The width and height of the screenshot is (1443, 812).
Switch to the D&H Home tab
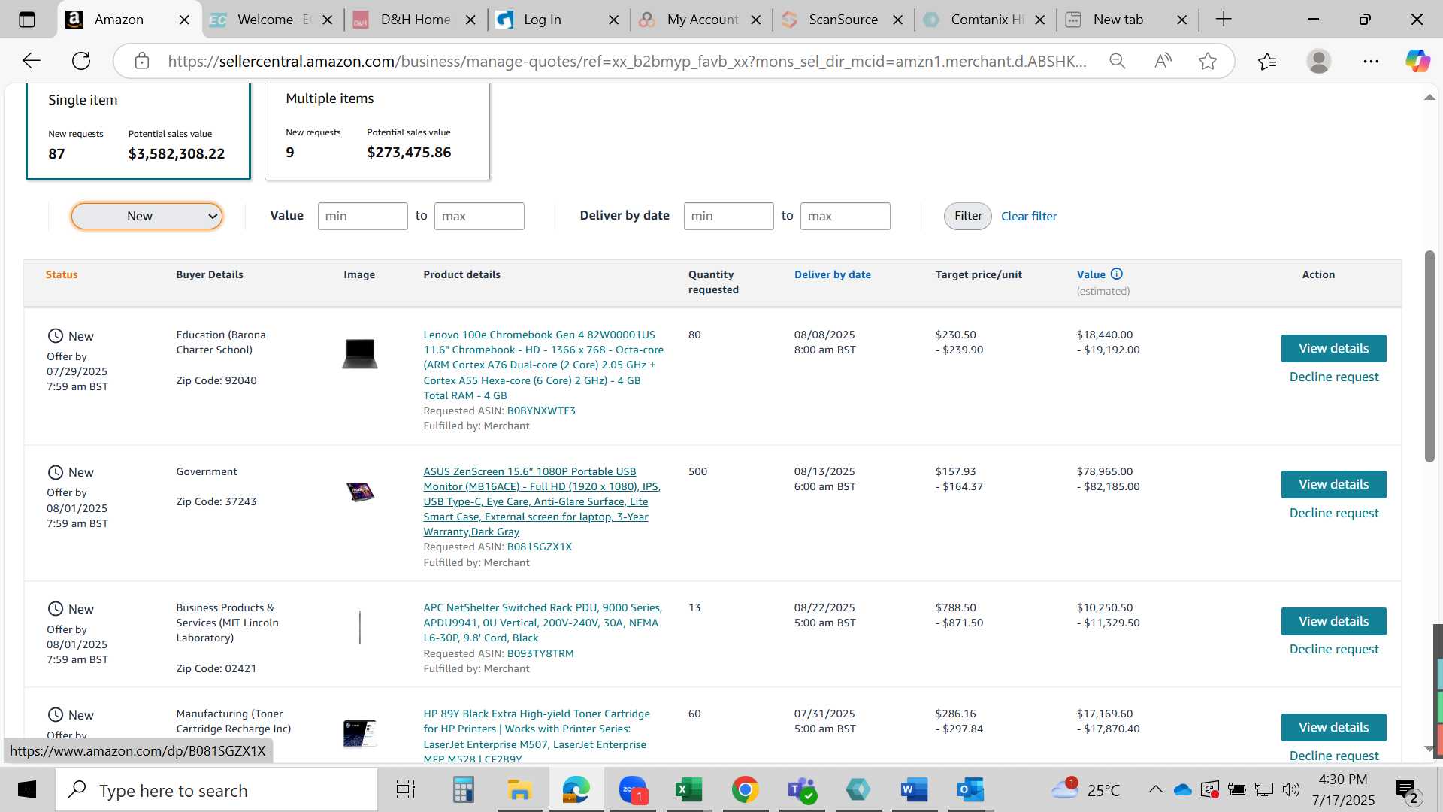coord(415,20)
